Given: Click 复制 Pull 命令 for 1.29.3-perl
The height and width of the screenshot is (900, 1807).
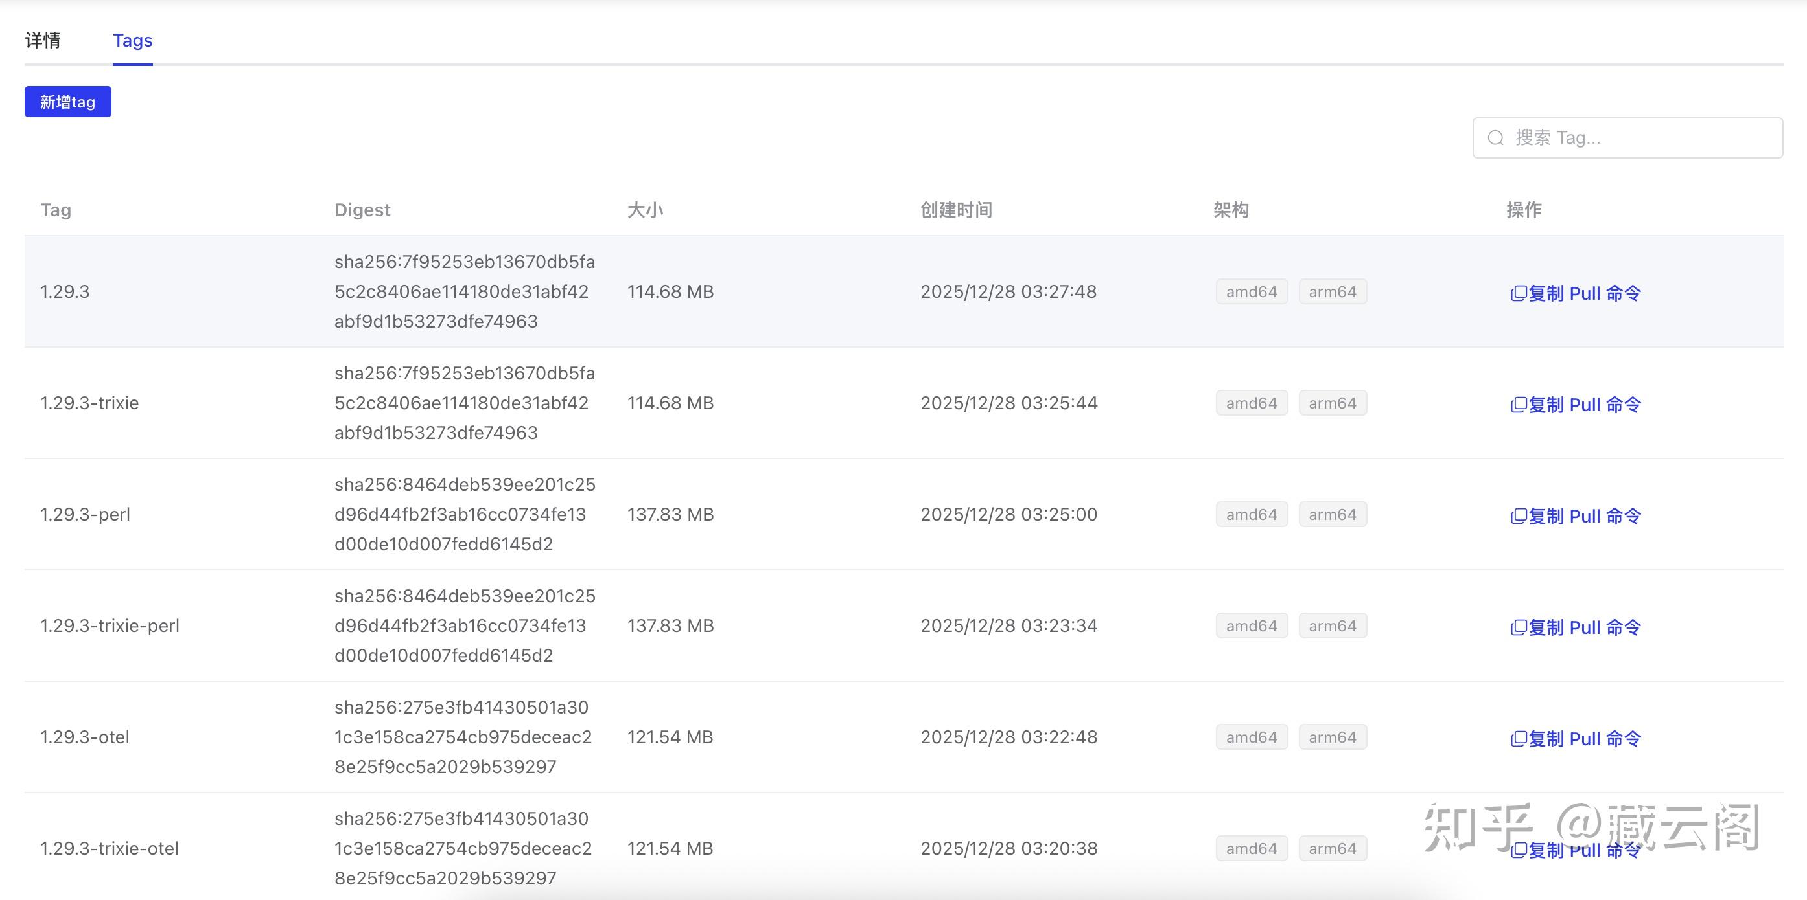Looking at the screenshot, I should point(1584,516).
